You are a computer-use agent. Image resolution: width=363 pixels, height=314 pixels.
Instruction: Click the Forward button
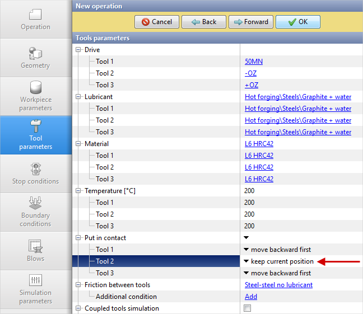click(x=250, y=22)
